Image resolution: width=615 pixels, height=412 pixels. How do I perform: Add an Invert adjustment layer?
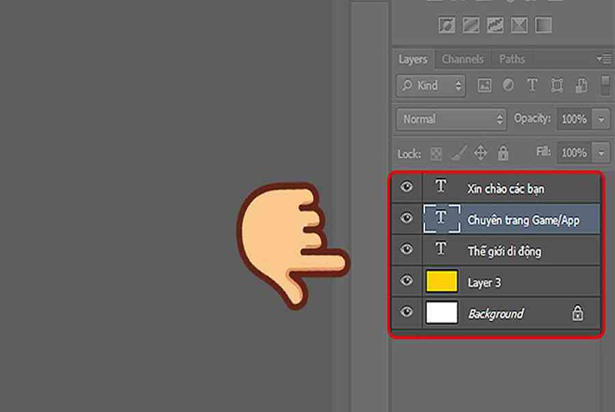(447, 25)
